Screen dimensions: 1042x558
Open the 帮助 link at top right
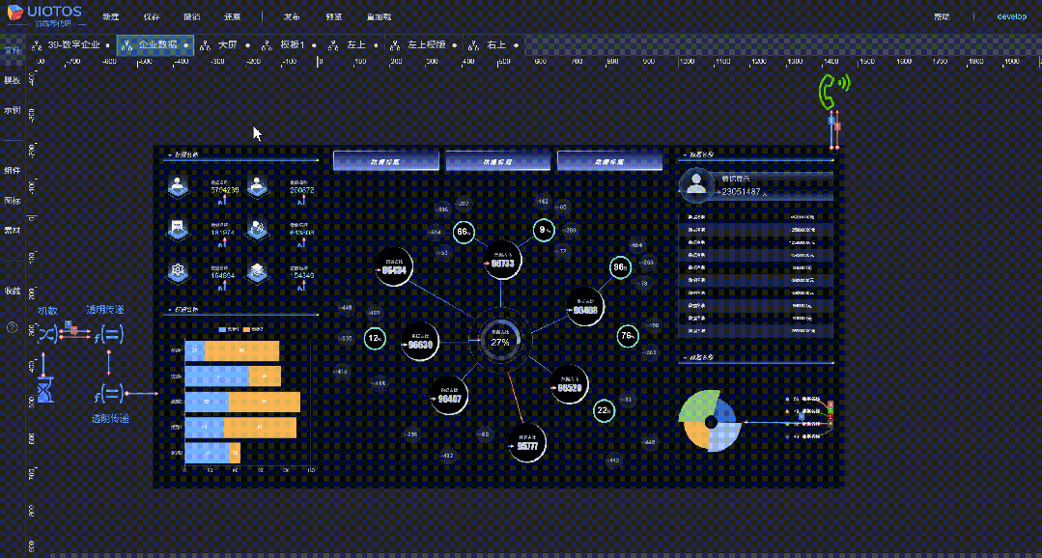[942, 16]
